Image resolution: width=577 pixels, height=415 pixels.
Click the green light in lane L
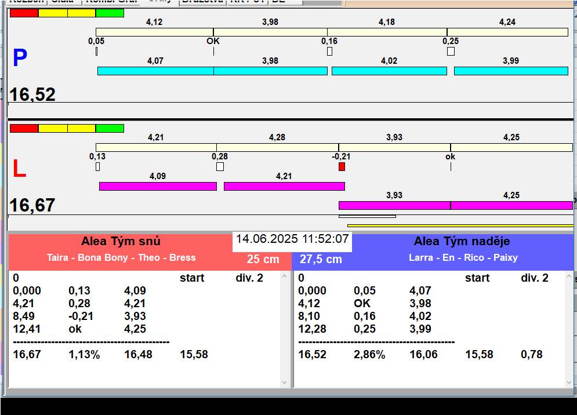pos(110,128)
